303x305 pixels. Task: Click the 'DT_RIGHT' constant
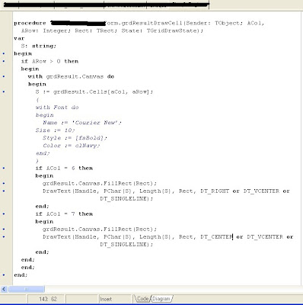click(x=215, y=191)
